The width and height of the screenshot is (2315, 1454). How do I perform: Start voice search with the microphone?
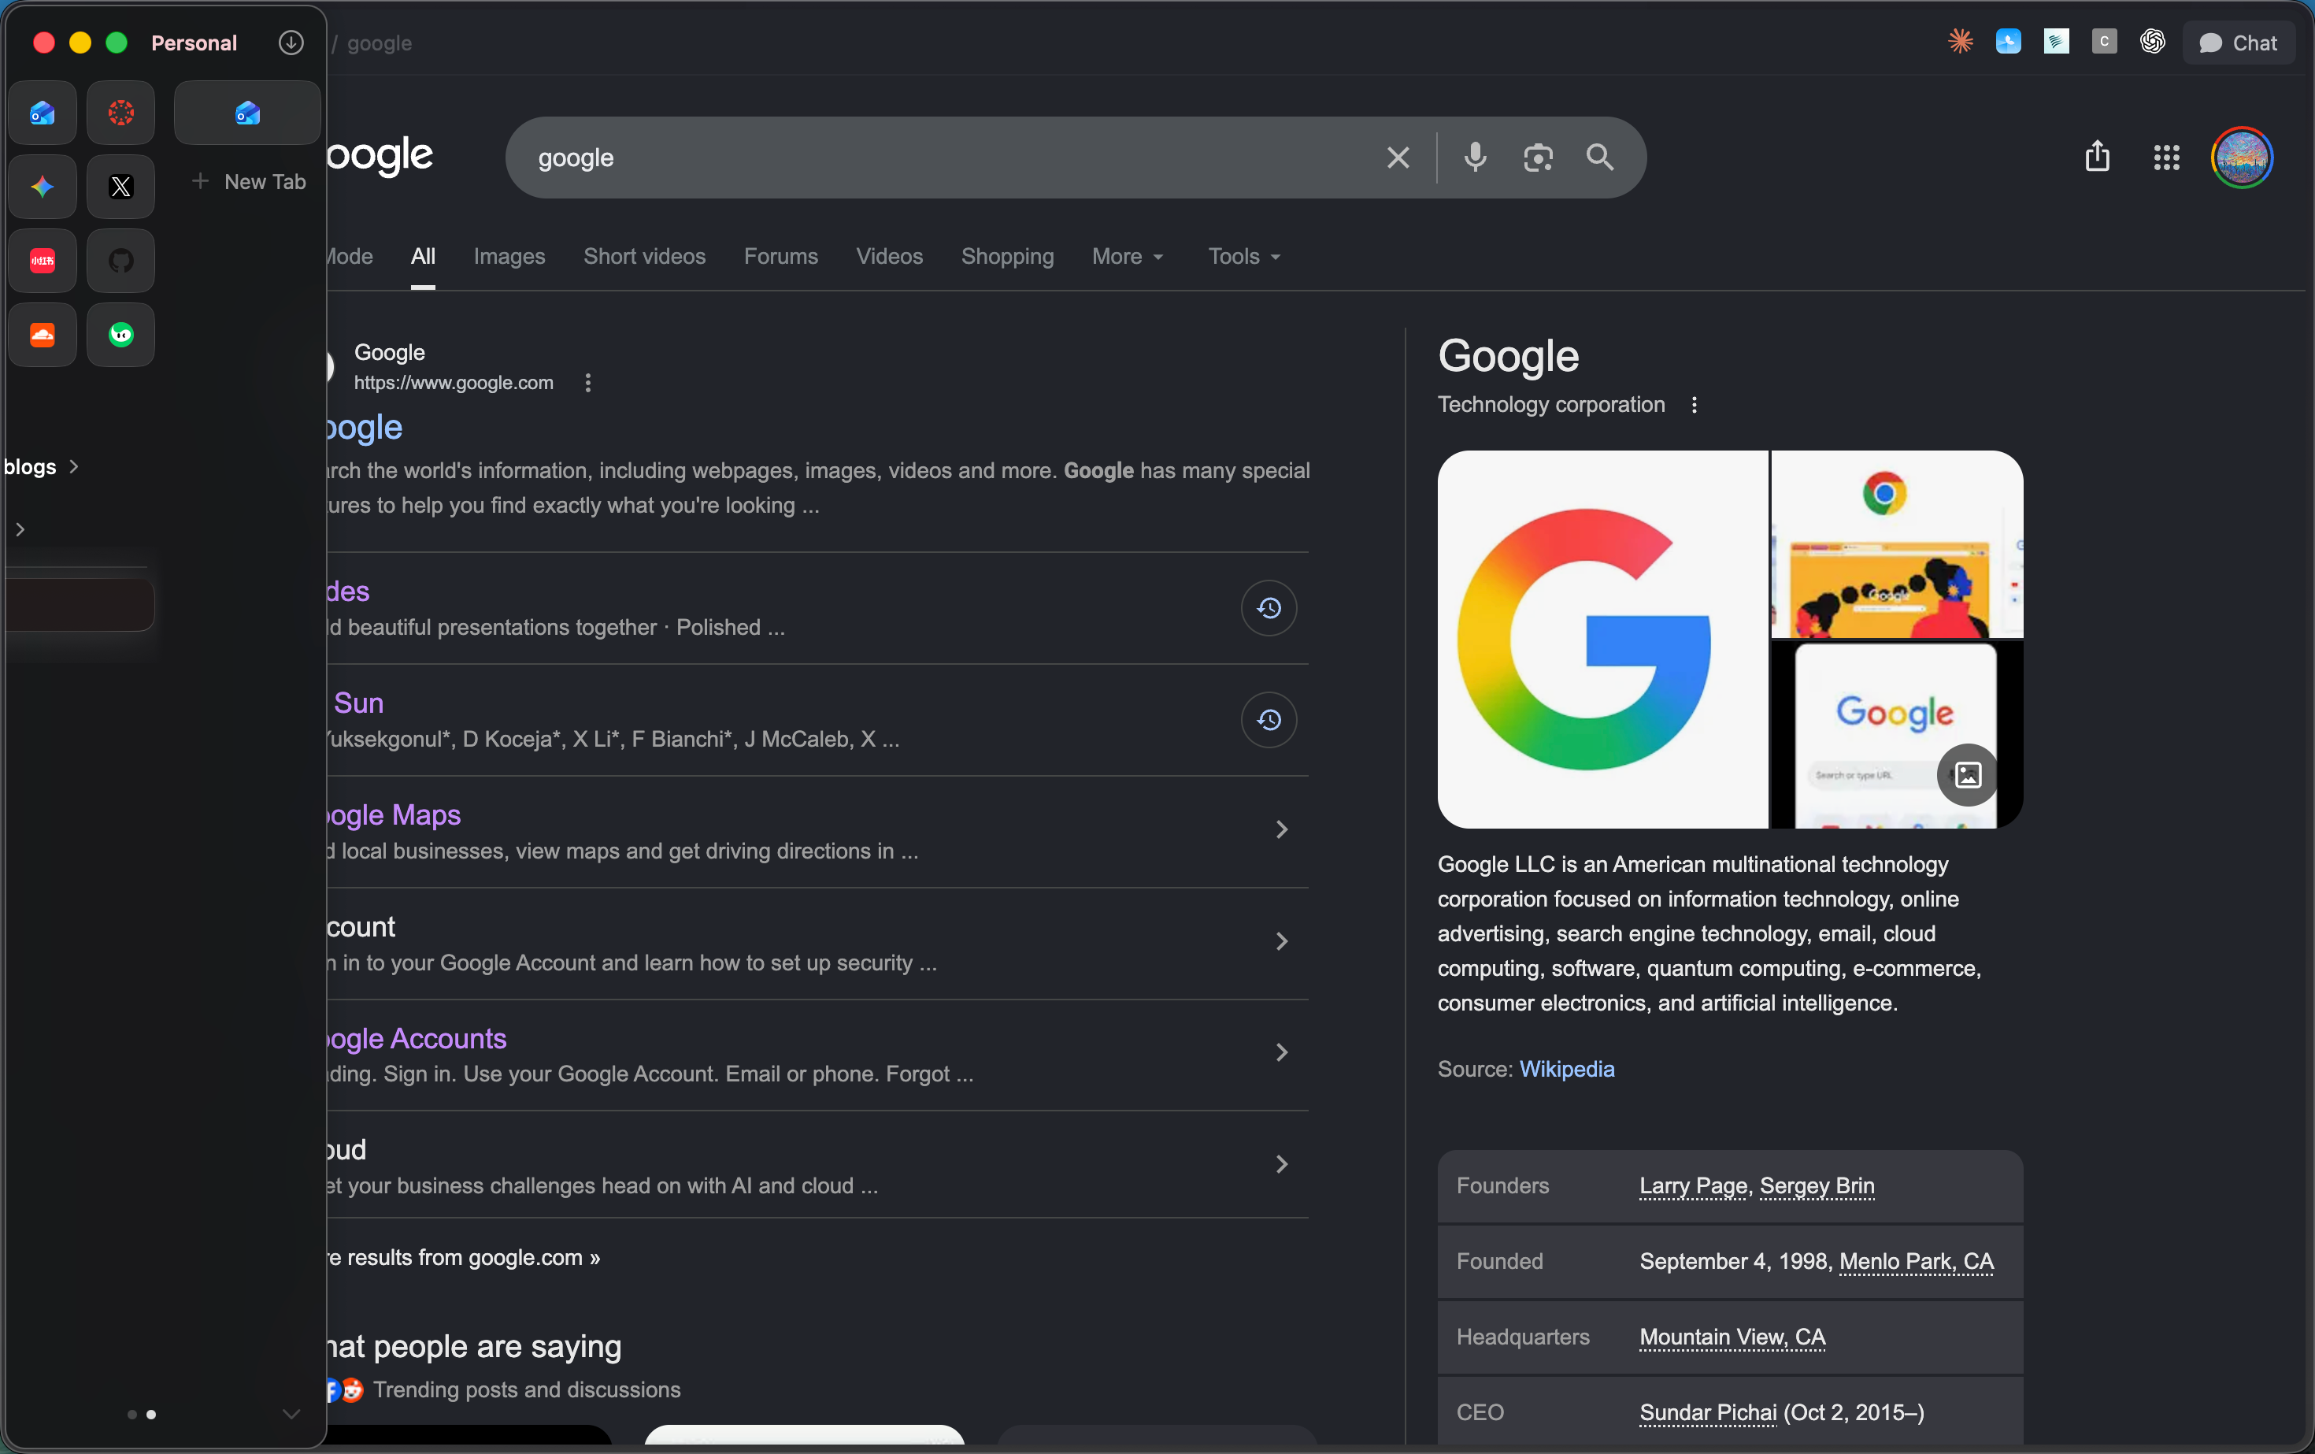(x=1476, y=158)
